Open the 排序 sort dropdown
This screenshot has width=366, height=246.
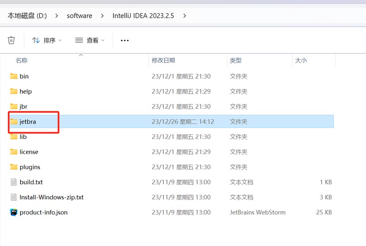tap(47, 40)
